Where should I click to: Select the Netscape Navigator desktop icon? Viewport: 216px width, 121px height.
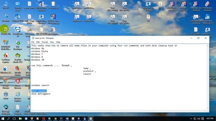(6, 110)
